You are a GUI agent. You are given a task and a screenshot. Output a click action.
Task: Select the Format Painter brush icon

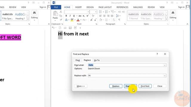[x=61, y=20]
